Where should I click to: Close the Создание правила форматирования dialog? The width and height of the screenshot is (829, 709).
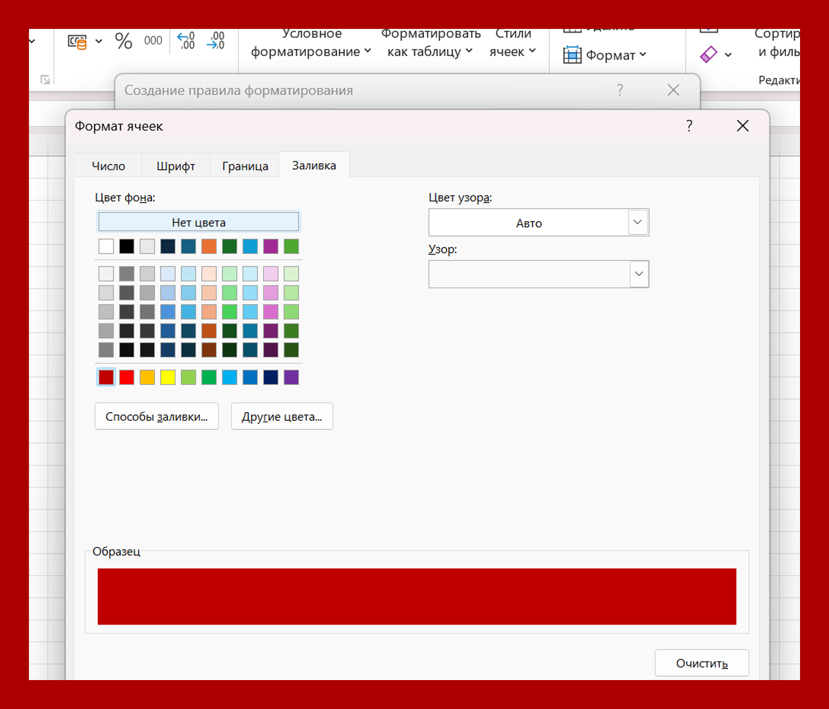[x=673, y=90]
